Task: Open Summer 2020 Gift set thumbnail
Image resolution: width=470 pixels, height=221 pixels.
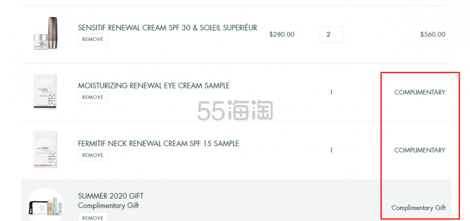Action: click(x=45, y=205)
